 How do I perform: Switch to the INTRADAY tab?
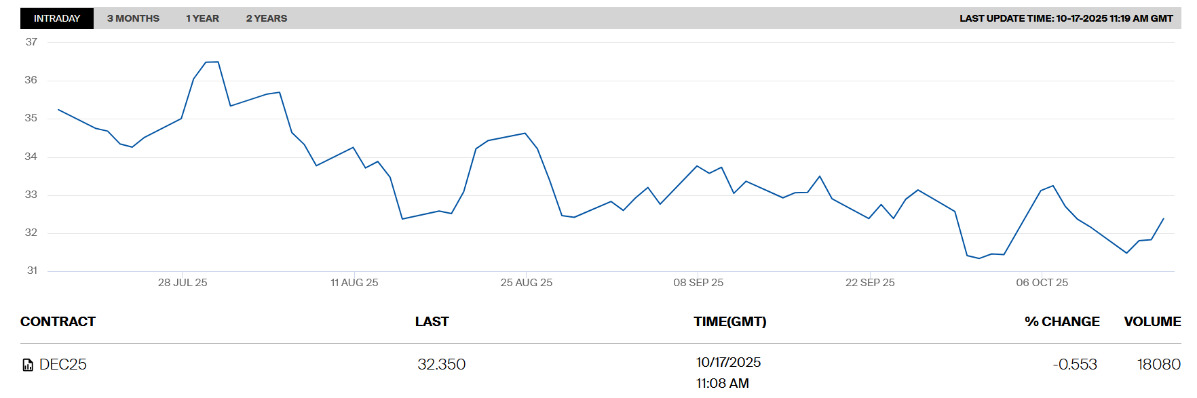(x=57, y=18)
